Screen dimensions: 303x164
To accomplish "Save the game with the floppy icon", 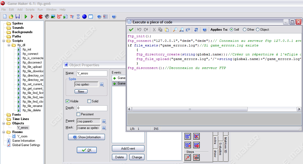I will (18, 17).
